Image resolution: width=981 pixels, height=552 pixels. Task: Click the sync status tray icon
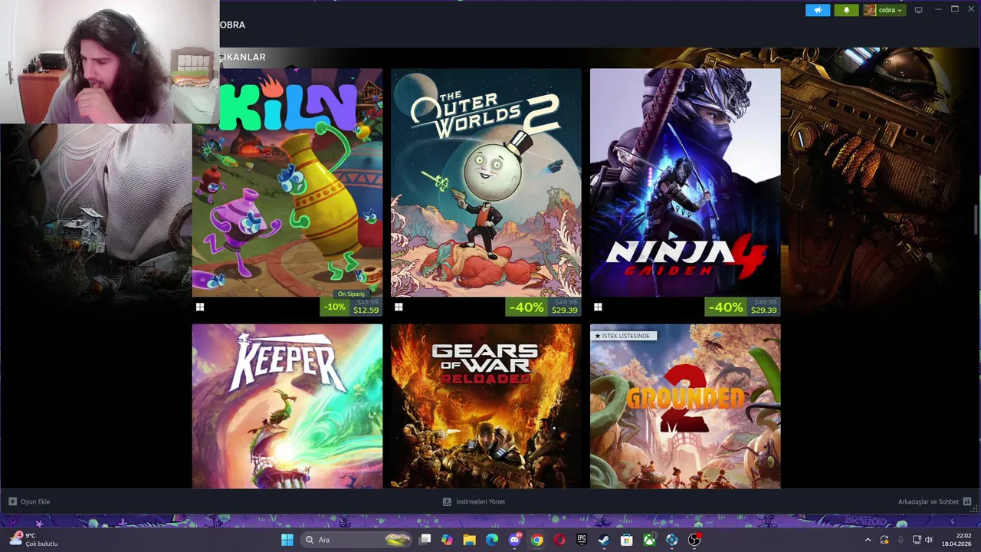coord(884,540)
